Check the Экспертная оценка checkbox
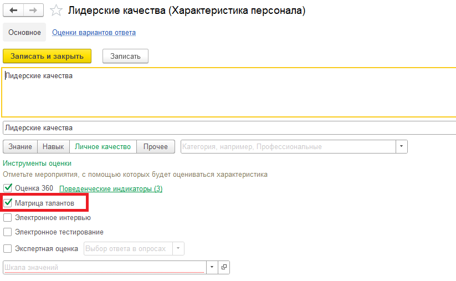This screenshot has height=281, width=456. pyautogui.click(x=8, y=248)
